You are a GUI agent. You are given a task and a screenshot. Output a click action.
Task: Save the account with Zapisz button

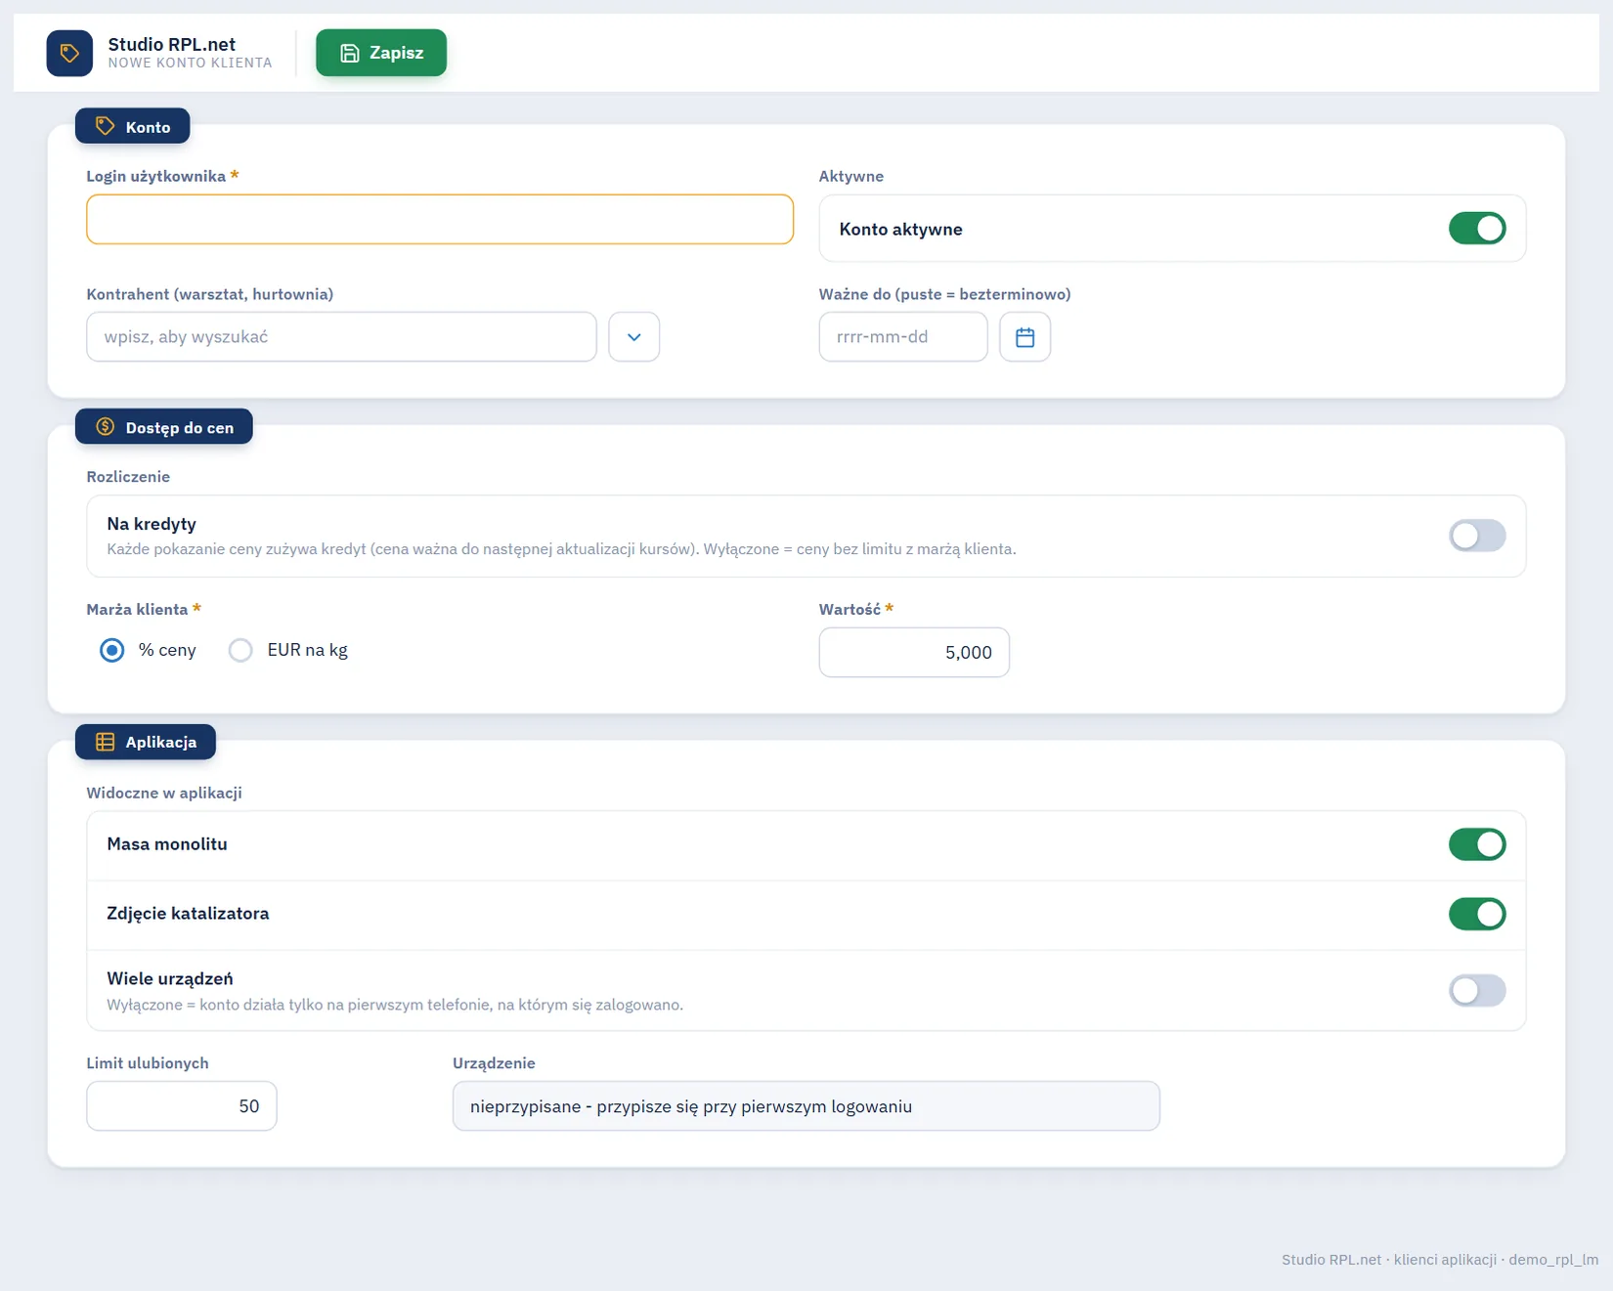tap(381, 53)
